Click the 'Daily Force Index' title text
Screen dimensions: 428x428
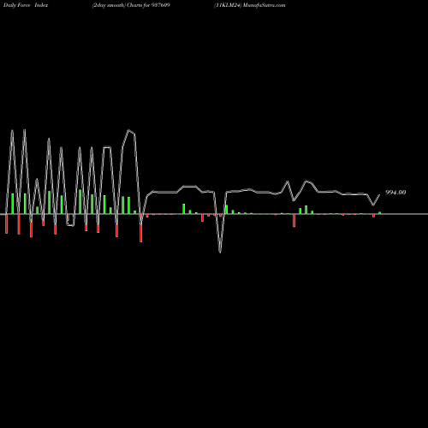[x=26, y=5]
